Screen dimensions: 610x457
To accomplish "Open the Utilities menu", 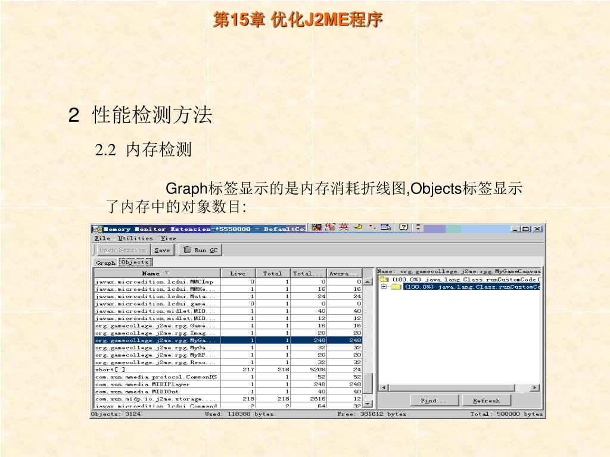I will coord(135,238).
